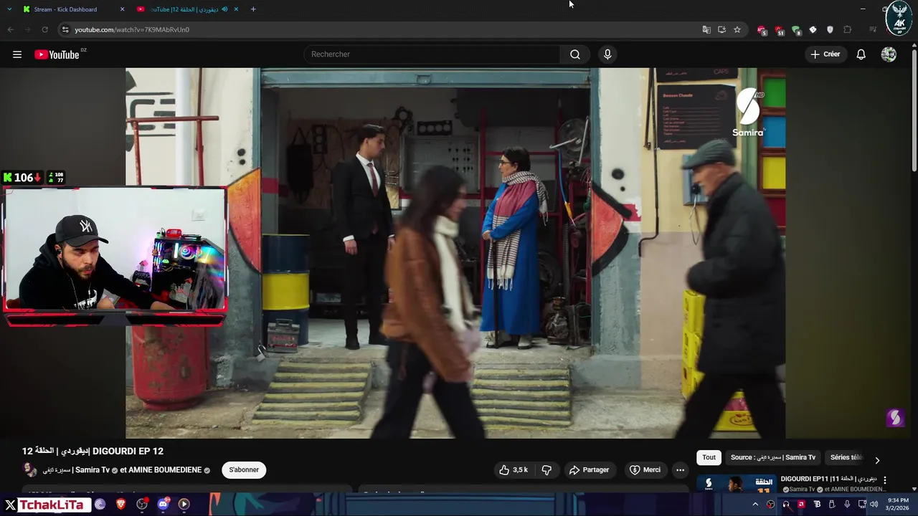The height and width of the screenshot is (516, 918).
Task: Open the purple circular taskbar app
Action: [x=100, y=505]
